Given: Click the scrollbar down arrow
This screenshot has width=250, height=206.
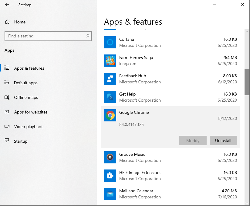Looking at the screenshot, I should 247,203.
